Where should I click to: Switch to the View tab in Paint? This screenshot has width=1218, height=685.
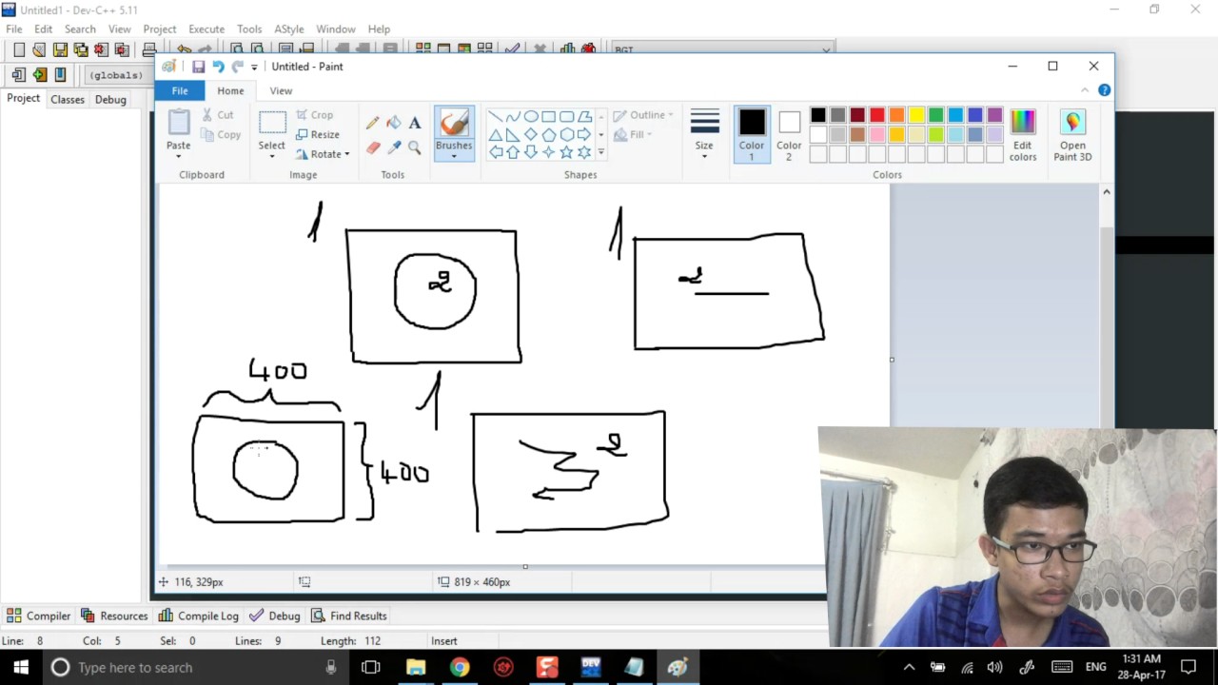281,90
